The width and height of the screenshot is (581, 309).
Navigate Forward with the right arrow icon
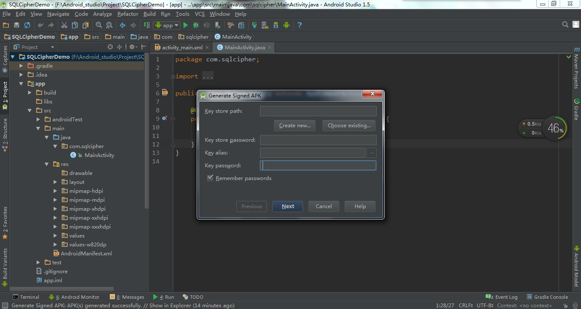pos(133,25)
